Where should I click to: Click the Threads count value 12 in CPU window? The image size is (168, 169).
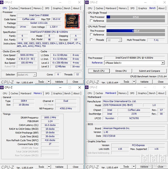(x=77, y=74)
